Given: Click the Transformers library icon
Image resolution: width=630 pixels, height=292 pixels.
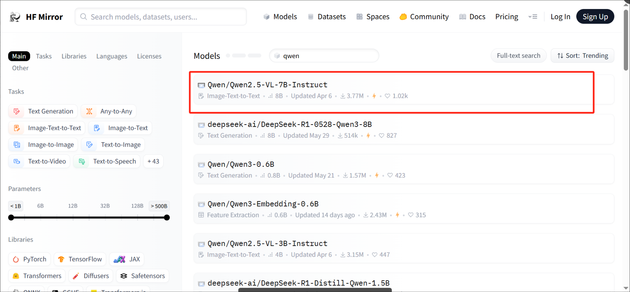Looking at the screenshot, I should point(16,276).
